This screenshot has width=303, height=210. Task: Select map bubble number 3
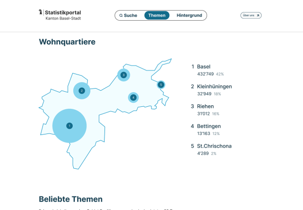pos(123,75)
